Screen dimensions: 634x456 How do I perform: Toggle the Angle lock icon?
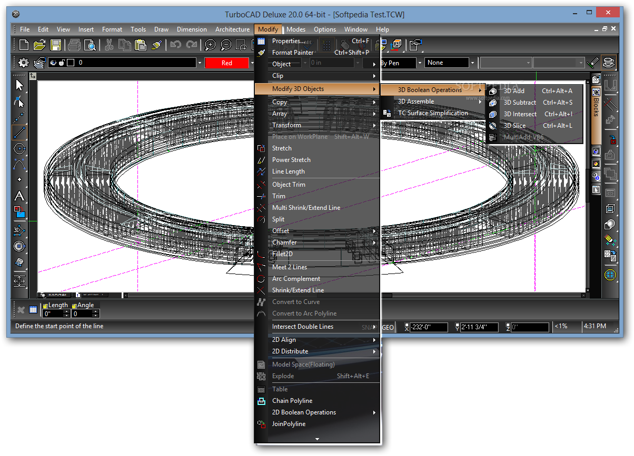click(x=74, y=306)
